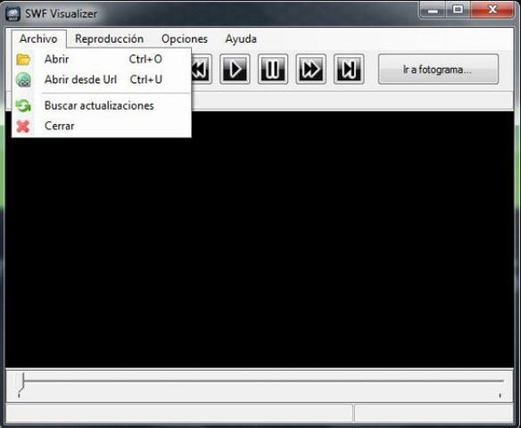This screenshot has height=428, width=521.
Task: Skip to the last frame button
Action: [349, 69]
